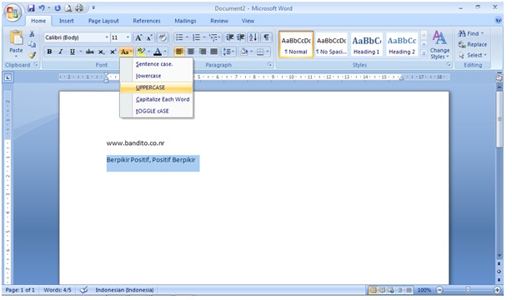Switch to Print Layout view in the status bar
Image resolution: width=512 pixels, height=300 pixels.
click(373, 290)
